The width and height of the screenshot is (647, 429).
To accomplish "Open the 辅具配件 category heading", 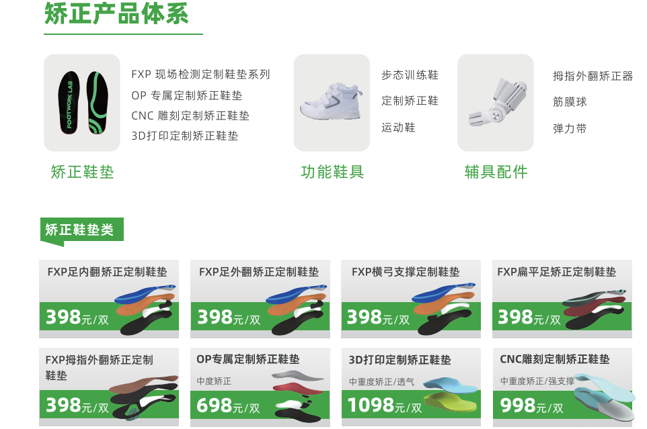I will [x=496, y=172].
